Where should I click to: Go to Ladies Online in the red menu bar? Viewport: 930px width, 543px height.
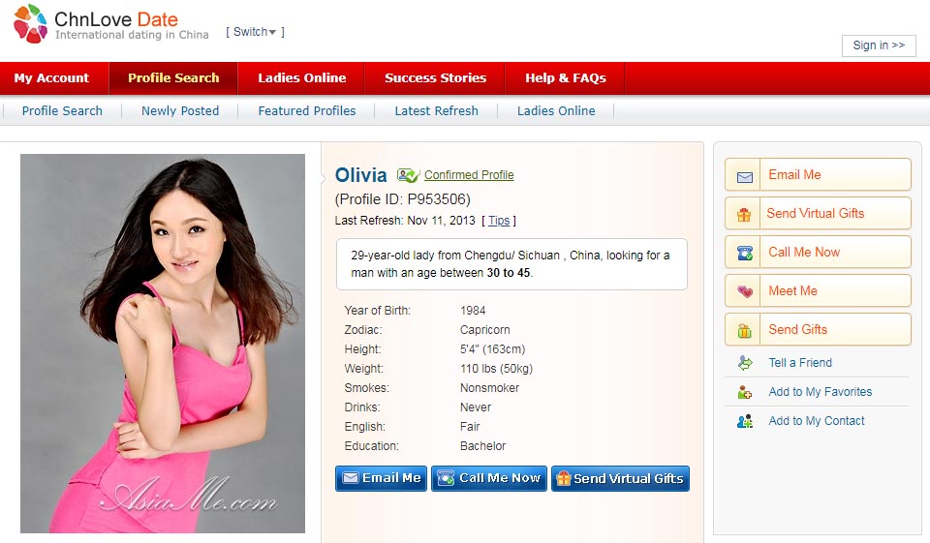301,77
